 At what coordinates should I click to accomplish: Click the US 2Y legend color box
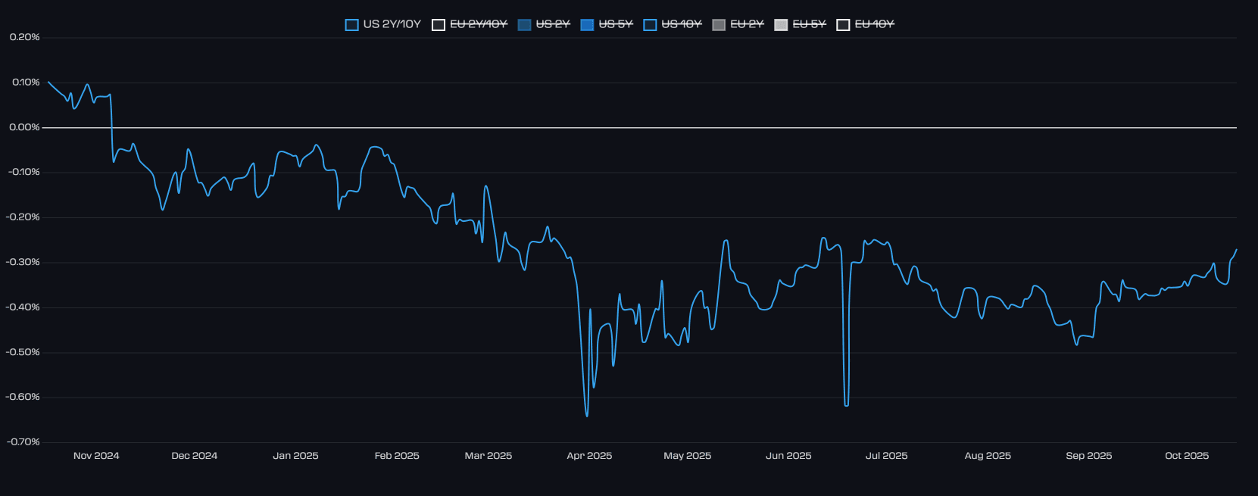524,25
